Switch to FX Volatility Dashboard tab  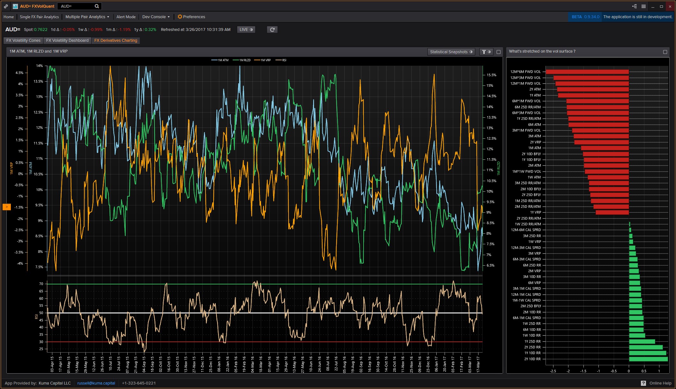67,40
